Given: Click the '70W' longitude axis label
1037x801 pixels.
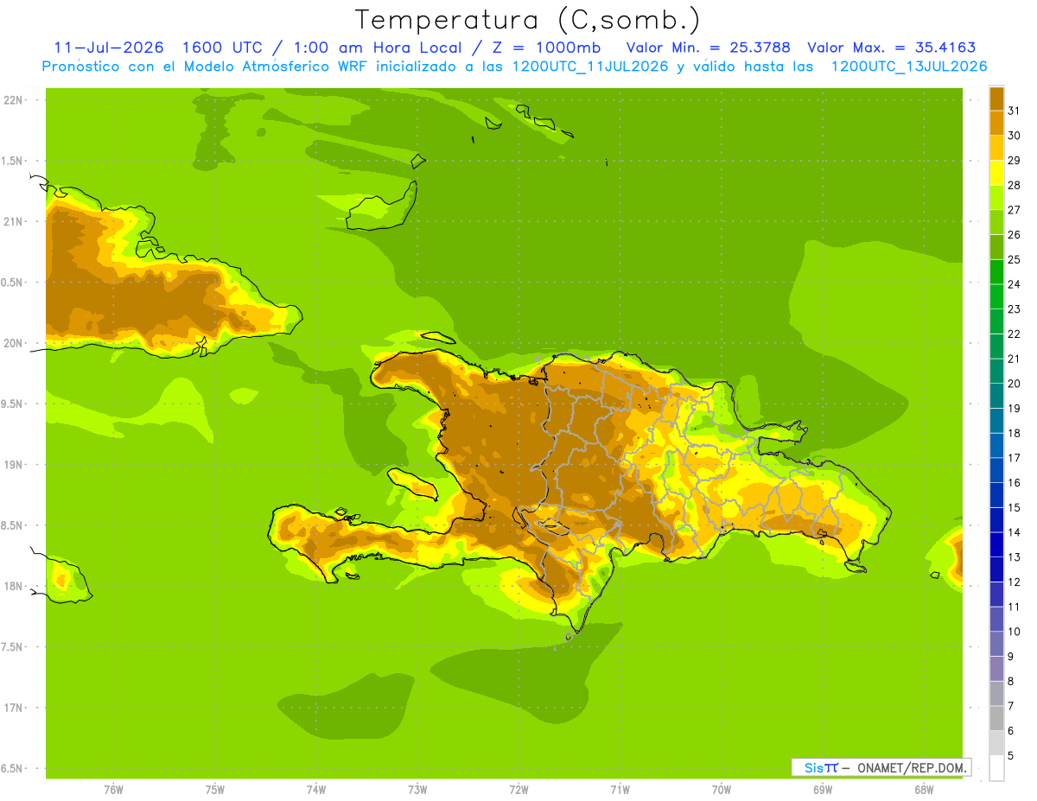Looking at the screenshot, I should 722,790.
